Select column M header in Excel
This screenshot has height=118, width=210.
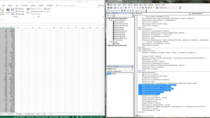click(x=54, y=28)
